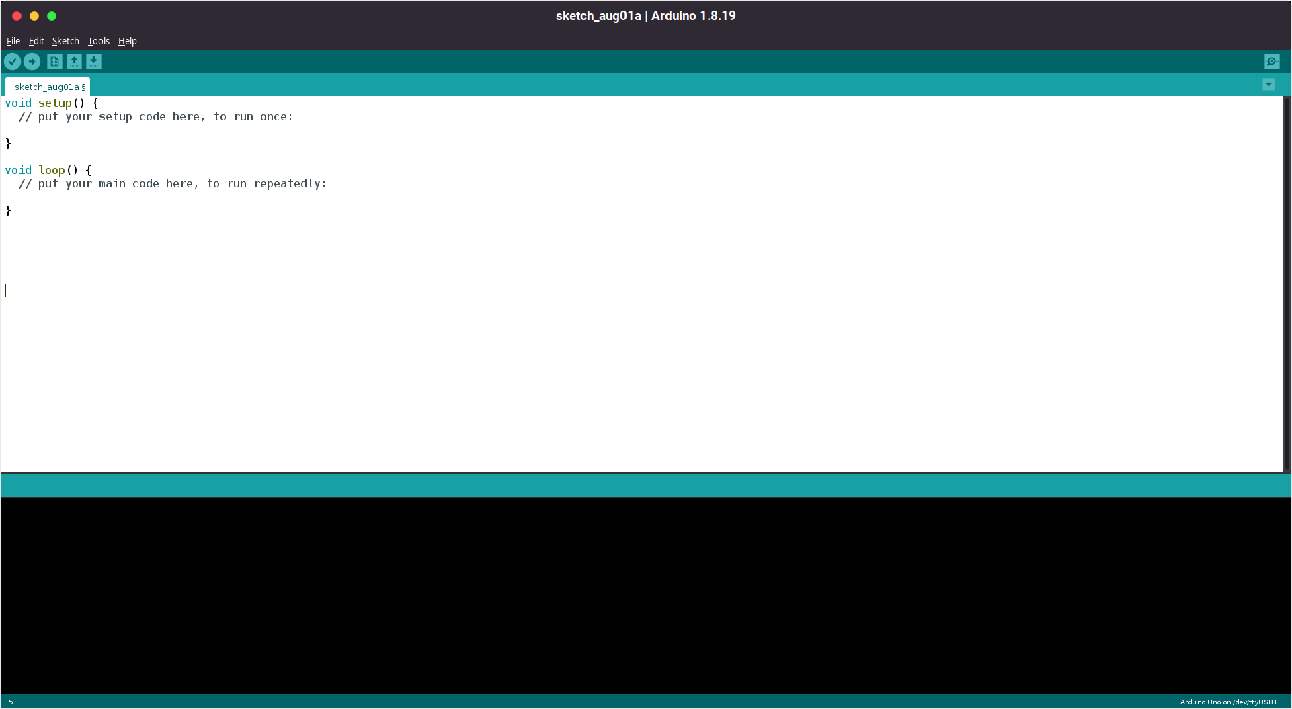Click the 'void loop() {' line
The width and height of the screenshot is (1292, 709).
pyautogui.click(x=48, y=170)
